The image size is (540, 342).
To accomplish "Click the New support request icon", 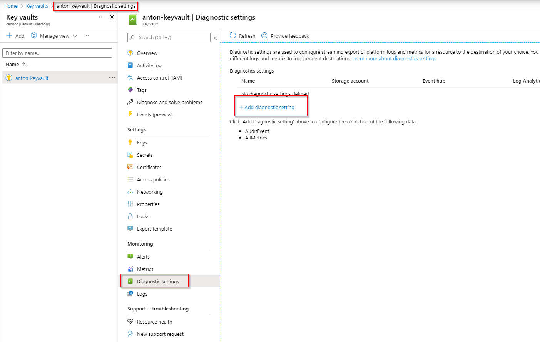I will click(x=130, y=334).
